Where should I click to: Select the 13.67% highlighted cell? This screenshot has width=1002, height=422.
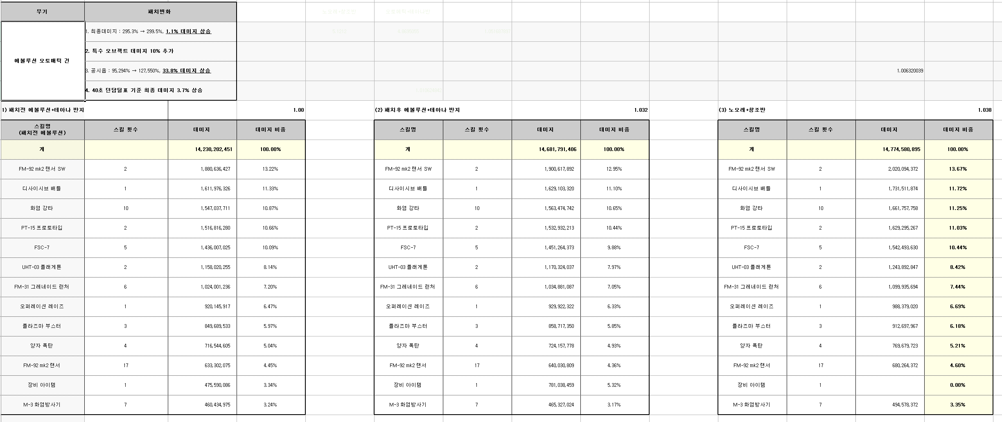click(x=958, y=169)
